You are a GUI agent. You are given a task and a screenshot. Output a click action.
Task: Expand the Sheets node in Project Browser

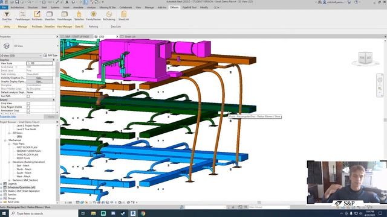coord(1,191)
